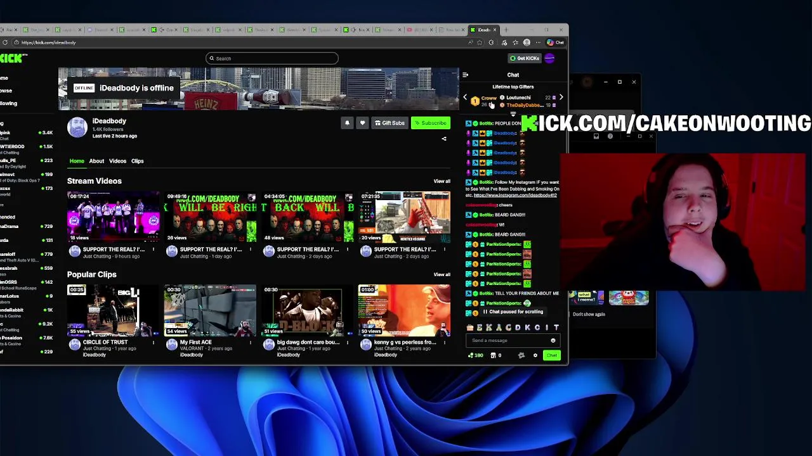This screenshot has height=456, width=812.
Task: Click TheDailyDabbe... in the top gifters
Action: click(524, 105)
